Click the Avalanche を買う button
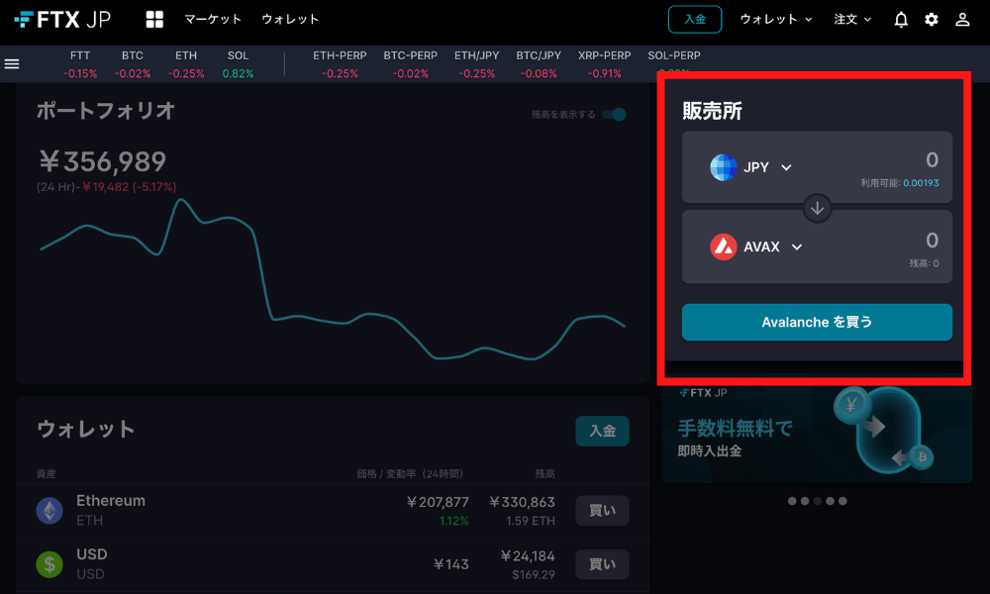Screen dimensions: 990x594 click(x=817, y=322)
